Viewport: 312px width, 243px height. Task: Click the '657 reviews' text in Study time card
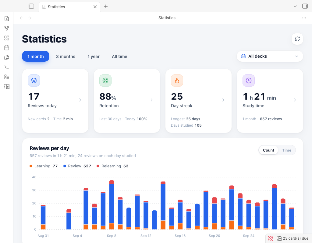pyautogui.click(x=271, y=119)
